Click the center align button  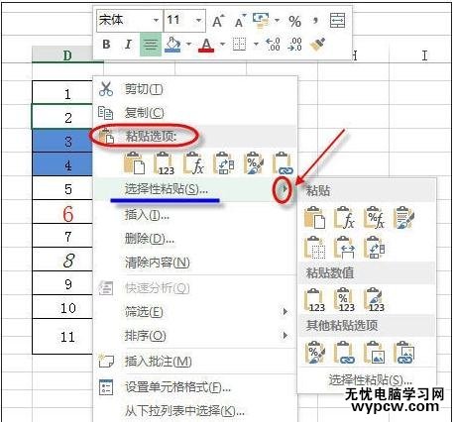click(x=151, y=45)
